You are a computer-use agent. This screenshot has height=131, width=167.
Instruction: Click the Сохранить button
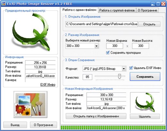(x=145, y=76)
